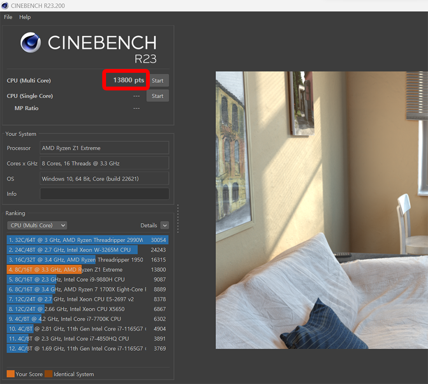
Task: Select ranking row 10 i7-1165G7 at 2.81 GHz
Action: click(88, 328)
